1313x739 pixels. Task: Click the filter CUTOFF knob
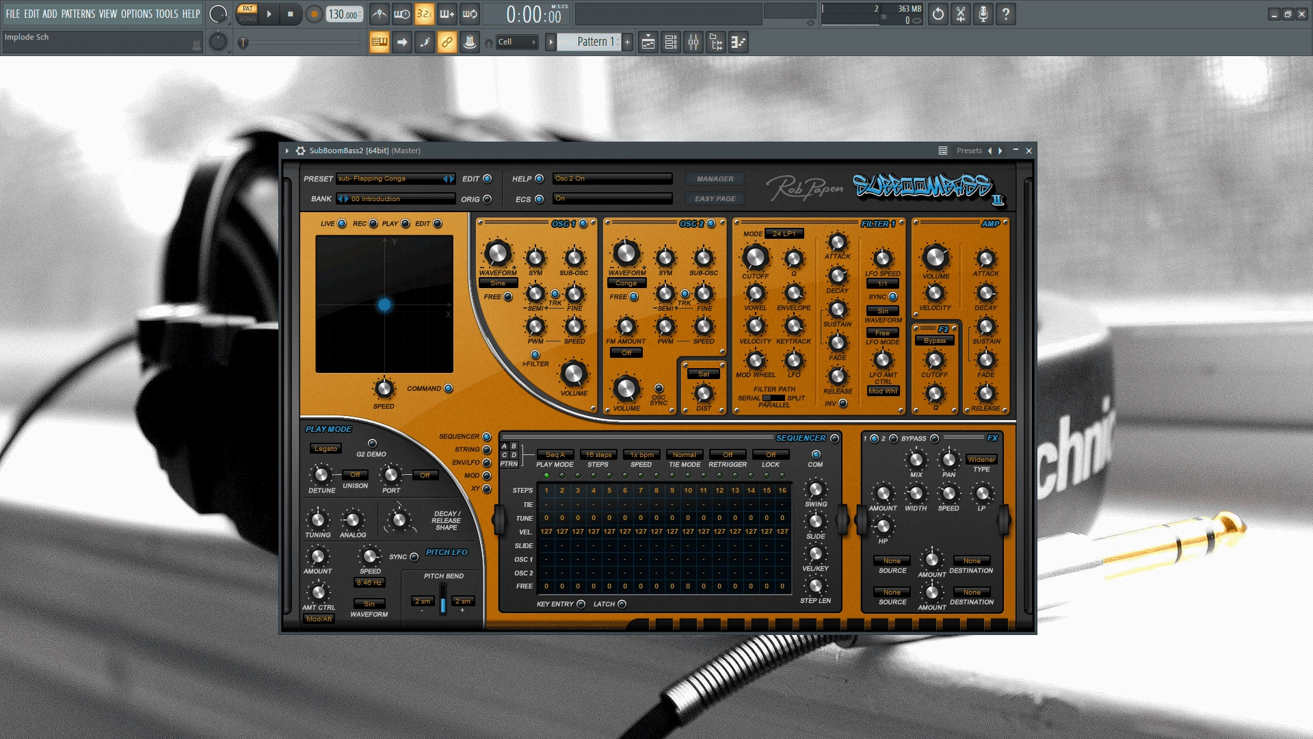tap(755, 257)
